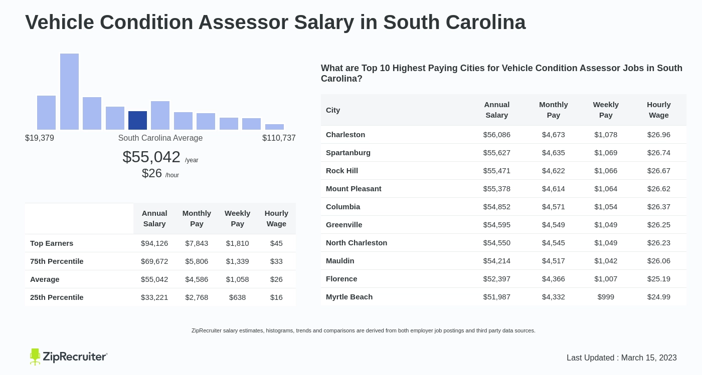Screen dimensions: 702x375
Task: Click Myrtle Beach hourly wage $24.99
Action: (659, 297)
